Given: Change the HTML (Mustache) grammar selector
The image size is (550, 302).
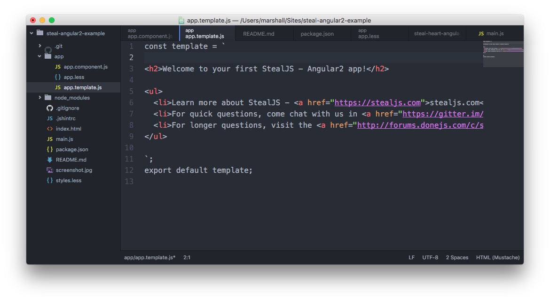Looking at the screenshot, I should pyautogui.click(x=498, y=257).
